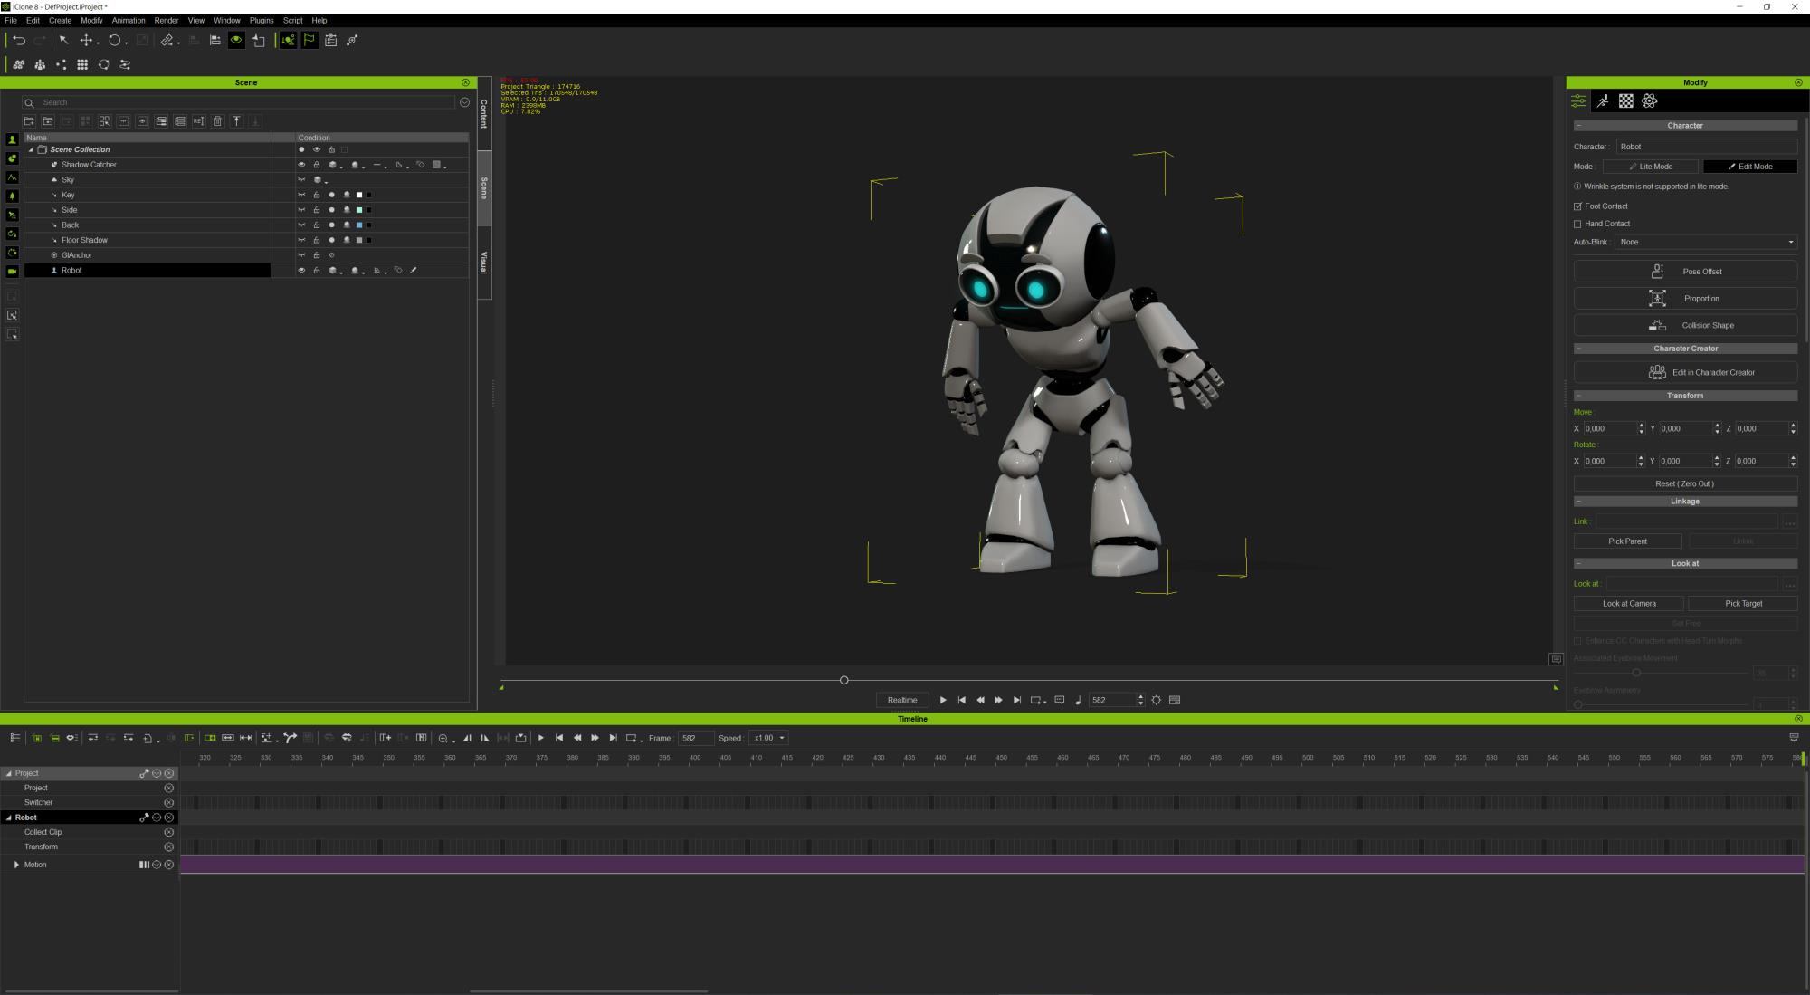
Task: Collapse the Project track group in timeline
Action: [x=8, y=773]
